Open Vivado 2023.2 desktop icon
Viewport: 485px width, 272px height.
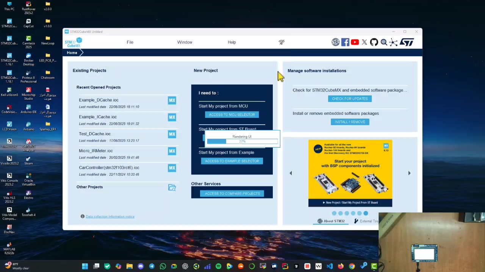point(9,161)
